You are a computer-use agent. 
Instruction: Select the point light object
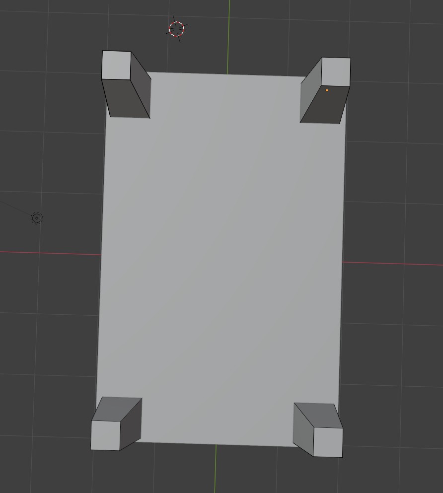coord(37,218)
